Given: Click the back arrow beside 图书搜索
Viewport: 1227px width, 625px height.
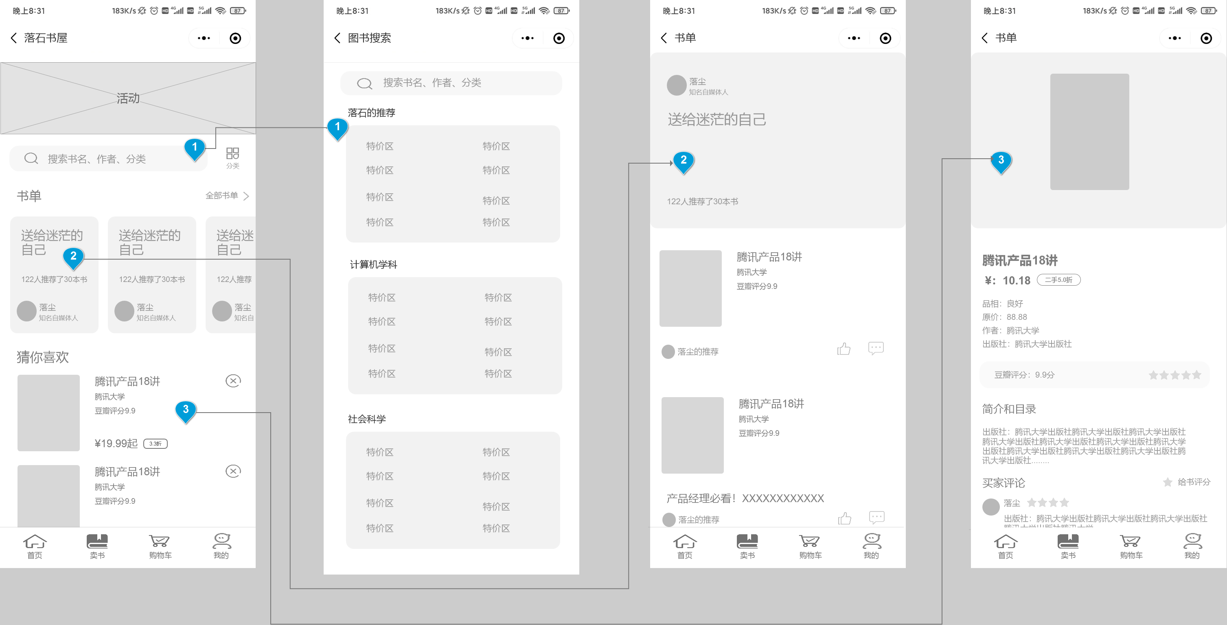Looking at the screenshot, I should point(337,38).
